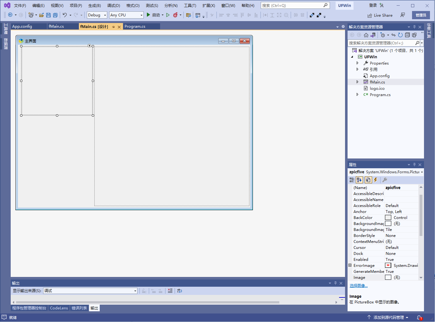Start without debugging using the outlined play icon
The image size is (435, 322).
(168, 15)
